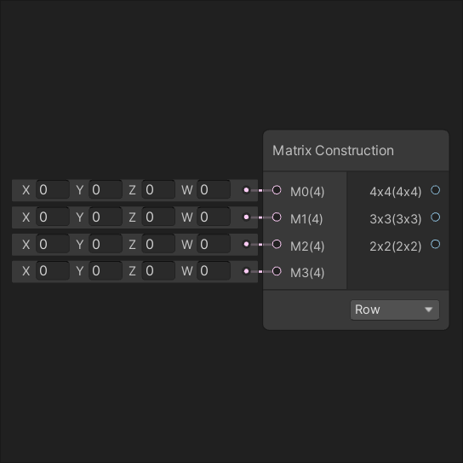Click the Row dropdown arrow
Viewport: 463px width, 463px height.
428,310
